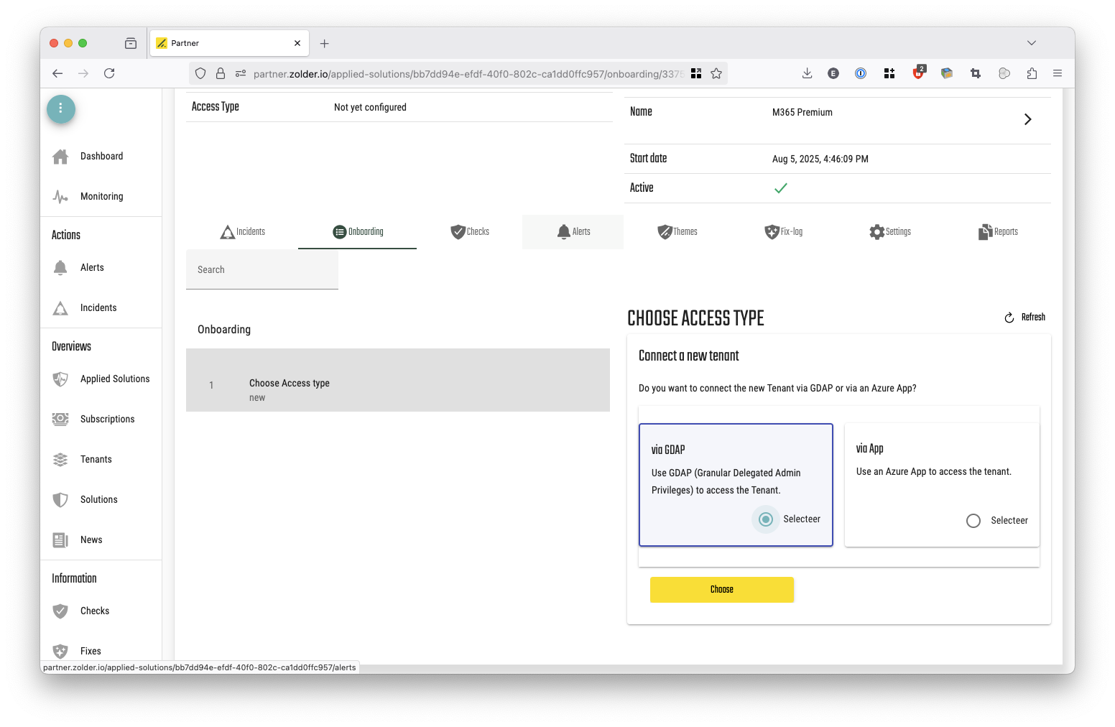Open Subscriptions in the sidebar
The width and height of the screenshot is (1115, 727).
[107, 420]
